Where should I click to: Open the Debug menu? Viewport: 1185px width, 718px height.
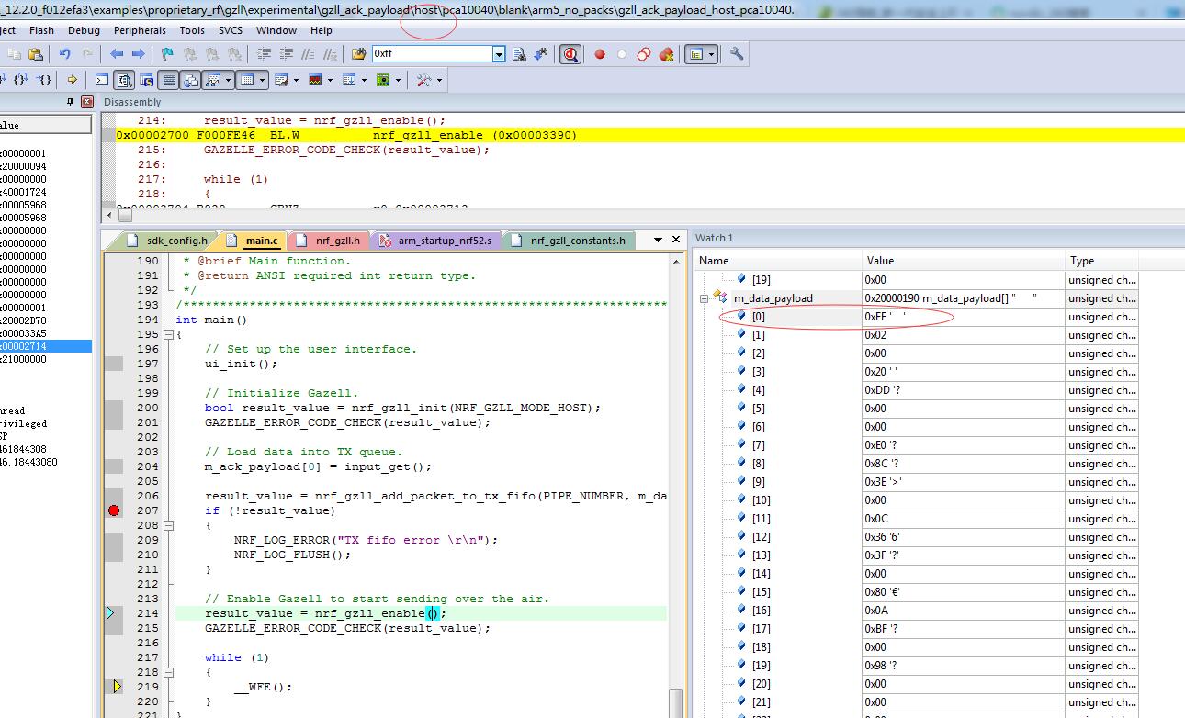pyautogui.click(x=84, y=30)
